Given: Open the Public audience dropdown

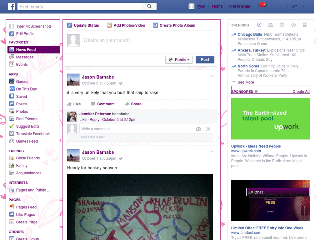Looking at the screenshot, I should point(179,60).
